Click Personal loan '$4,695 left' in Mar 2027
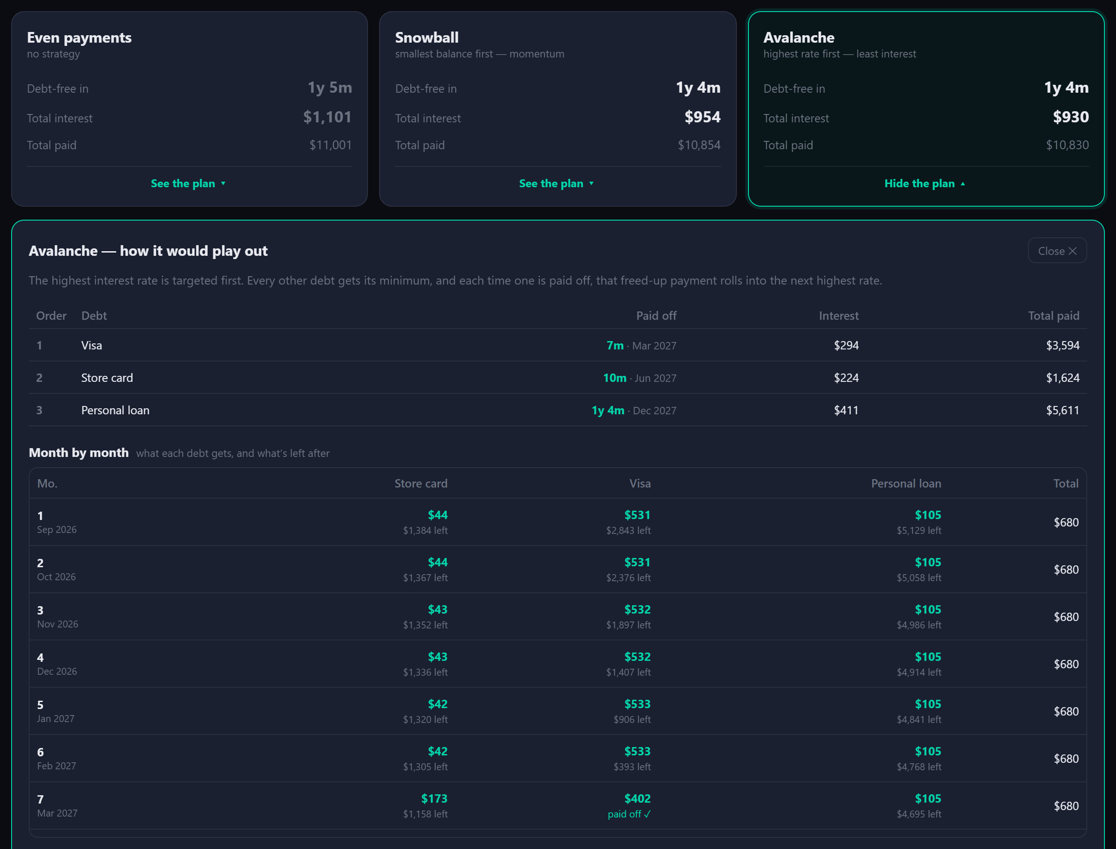The height and width of the screenshot is (849, 1116). pyautogui.click(x=919, y=814)
